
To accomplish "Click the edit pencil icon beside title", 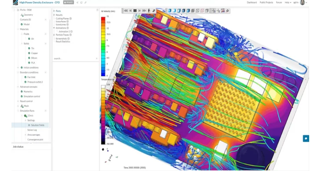I will coord(85,3).
